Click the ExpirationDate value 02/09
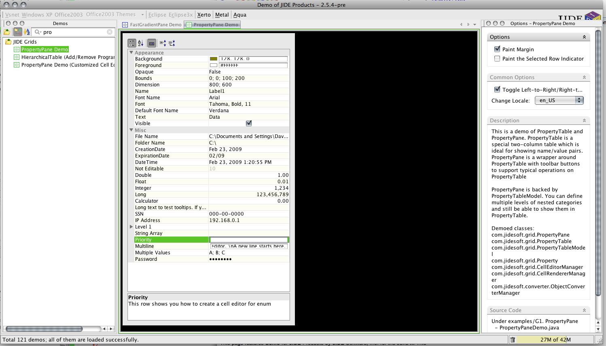This screenshot has width=606, height=346. point(216,155)
